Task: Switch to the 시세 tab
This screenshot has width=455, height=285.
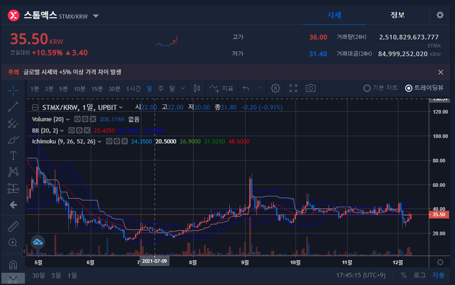Action: (x=334, y=15)
